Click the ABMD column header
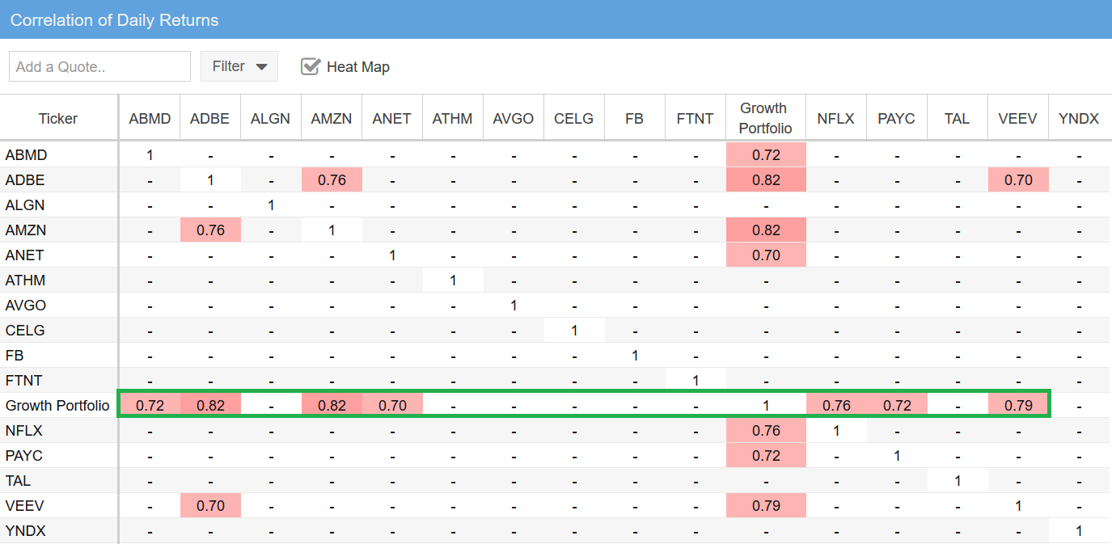This screenshot has height=544, width=1112. pyautogui.click(x=150, y=119)
